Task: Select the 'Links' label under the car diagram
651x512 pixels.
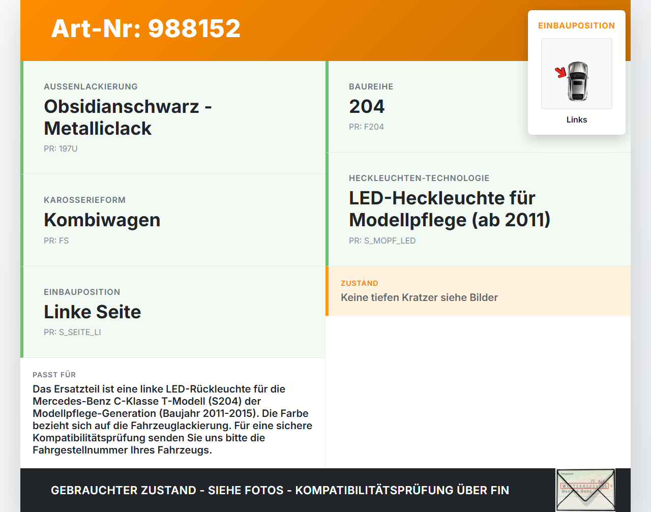Action: pos(576,119)
